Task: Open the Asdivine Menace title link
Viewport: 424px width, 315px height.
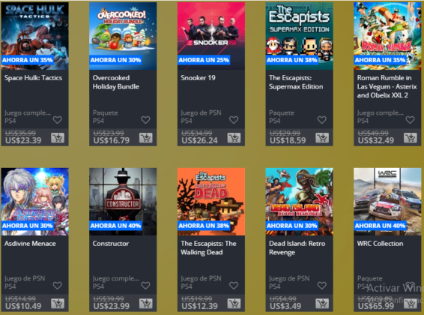Action: tap(30, 244)
